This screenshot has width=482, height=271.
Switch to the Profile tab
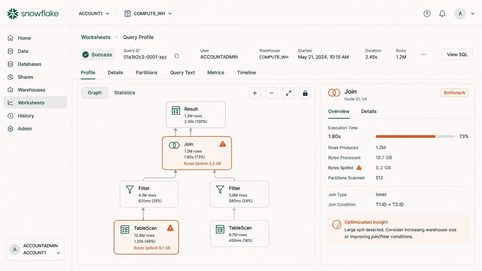coord(88,73)
